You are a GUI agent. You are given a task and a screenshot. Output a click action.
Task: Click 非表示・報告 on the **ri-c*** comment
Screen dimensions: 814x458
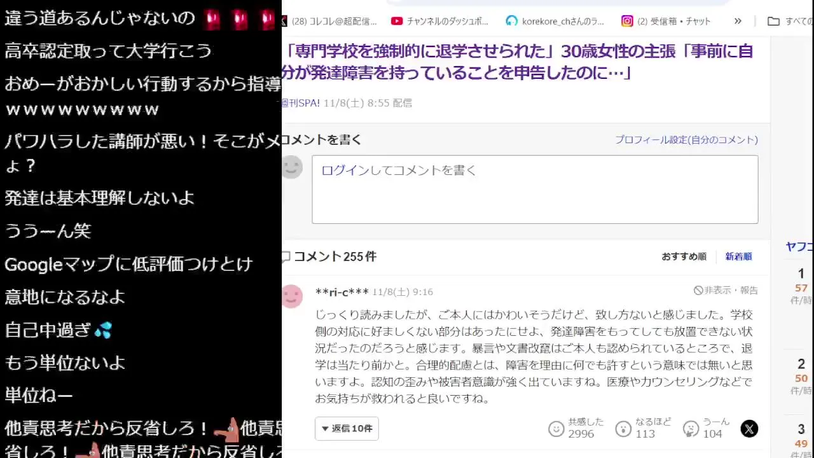(726, 290)
